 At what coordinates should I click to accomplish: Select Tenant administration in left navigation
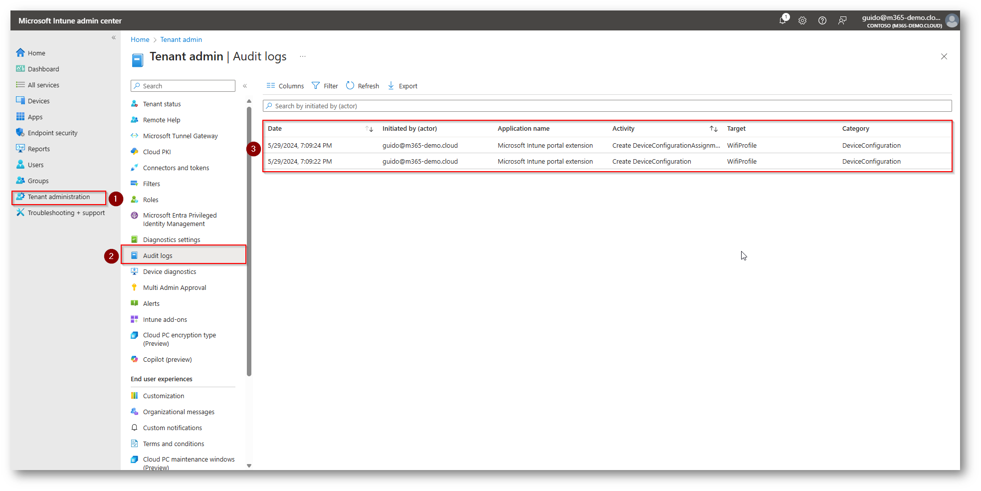(x=59, y=197)
